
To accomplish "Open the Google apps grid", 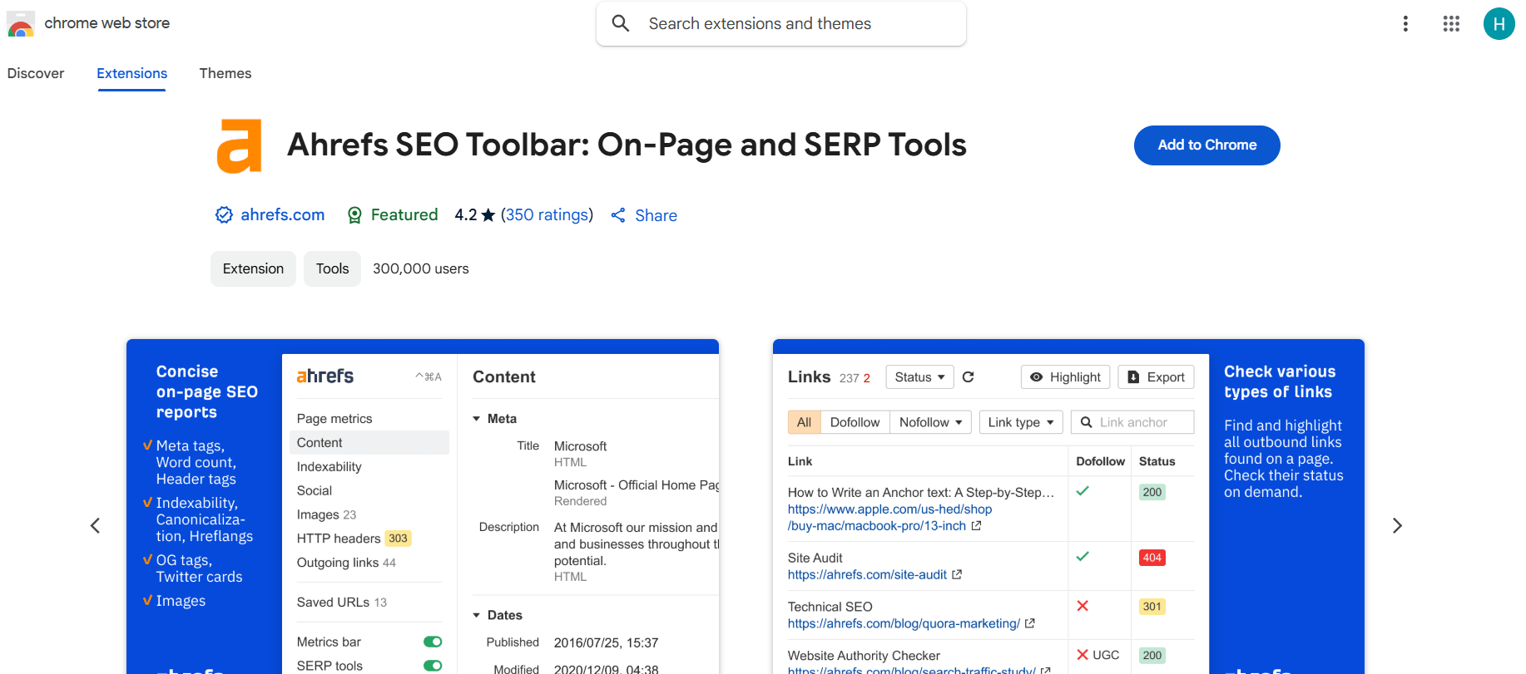I will click(1451, 24).
